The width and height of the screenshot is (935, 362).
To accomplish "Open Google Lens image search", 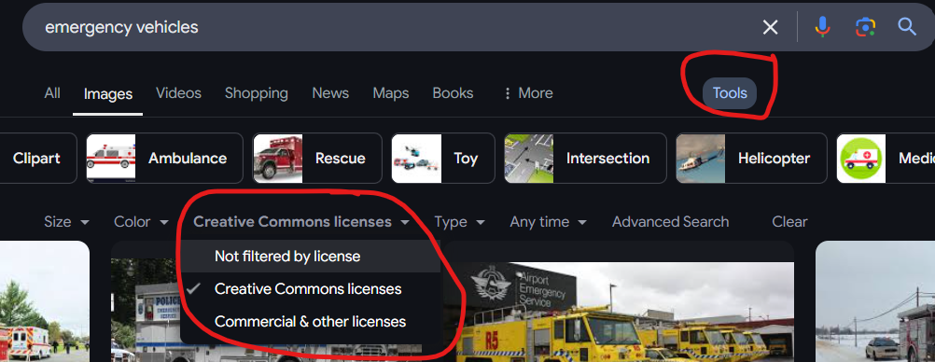I will tap(865, 27).
